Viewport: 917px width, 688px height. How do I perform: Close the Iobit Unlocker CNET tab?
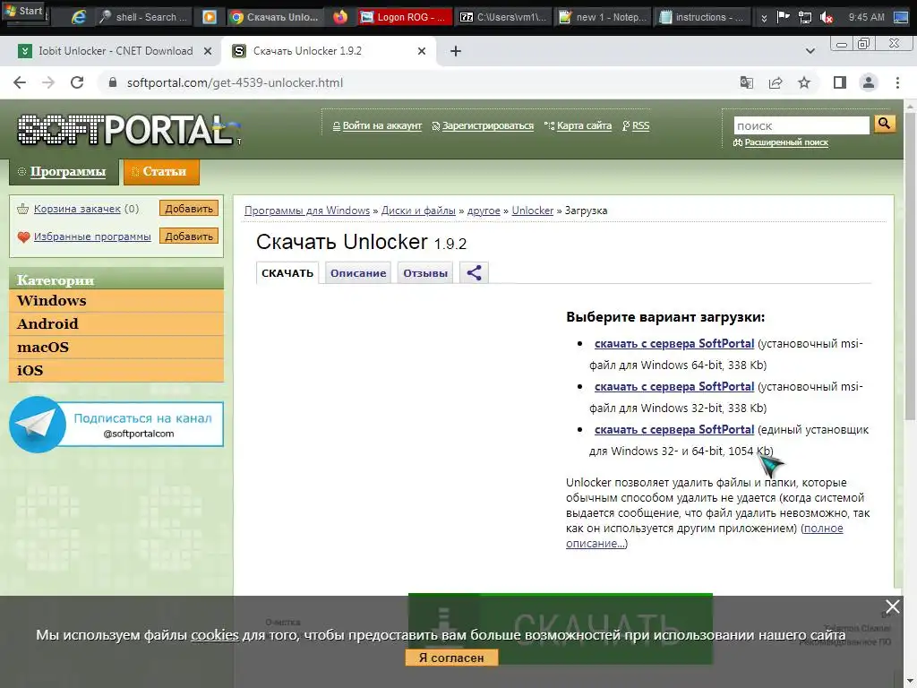pos(207,51)
